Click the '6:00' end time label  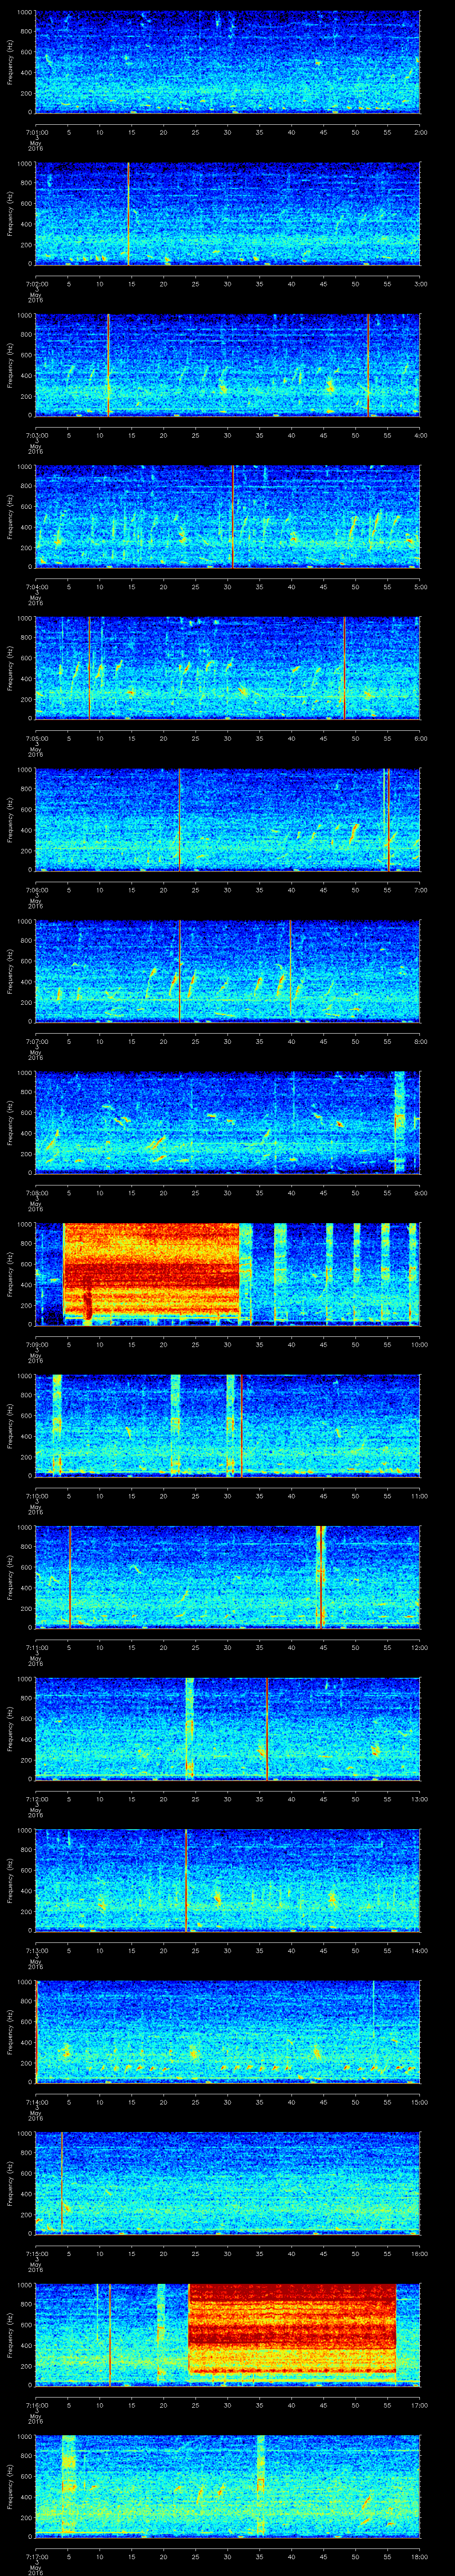click(420, 738)
